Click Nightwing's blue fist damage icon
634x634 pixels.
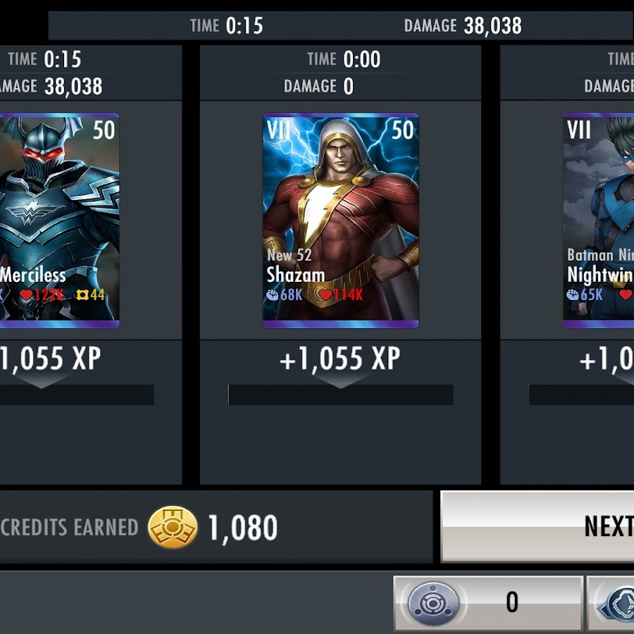pyautogui.click(x=573, y=294)
